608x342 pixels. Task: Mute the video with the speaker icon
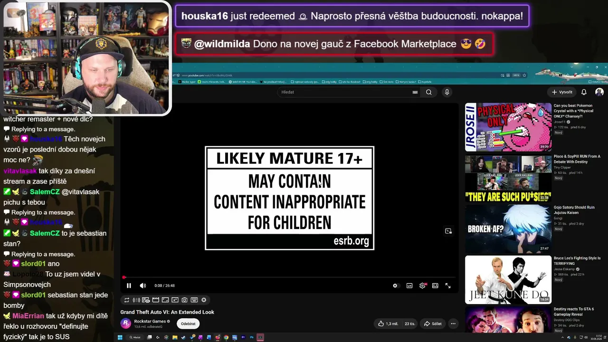pyautogui.click(x=143, y=285)
